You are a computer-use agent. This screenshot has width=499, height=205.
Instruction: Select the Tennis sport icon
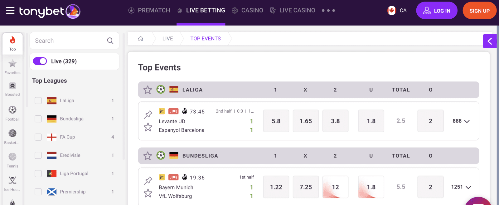[x=12, y=156]
